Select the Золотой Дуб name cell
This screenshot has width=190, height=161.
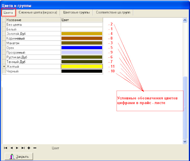33,34
